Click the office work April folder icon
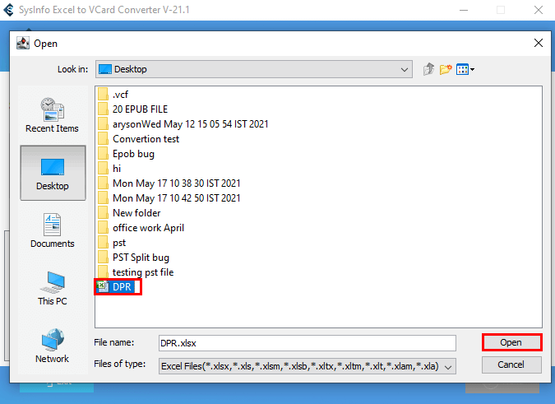This screenshot has height=404, width=555. coord(103,228)
